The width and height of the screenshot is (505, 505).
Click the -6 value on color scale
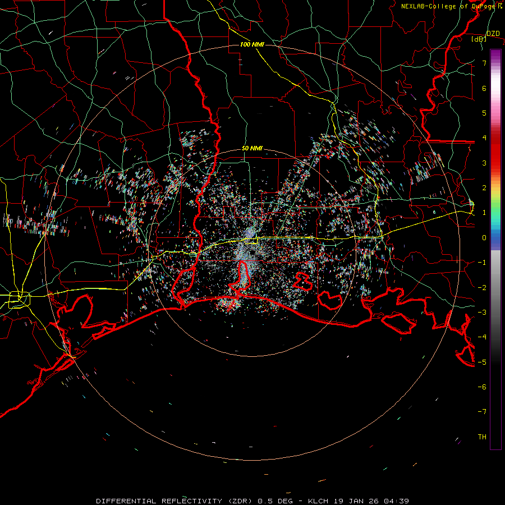[482, 387]
